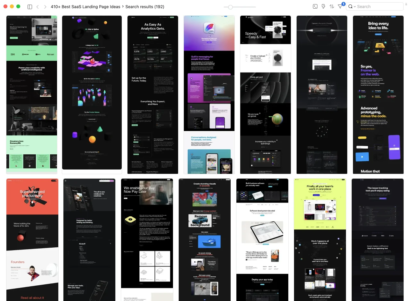
Task: Select the Quill messaging landing page thumbnail
Action: tap(209, 94)
